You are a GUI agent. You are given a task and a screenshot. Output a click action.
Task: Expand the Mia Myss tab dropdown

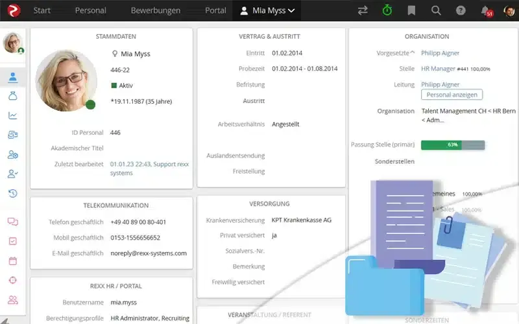(x=291, y=10)
